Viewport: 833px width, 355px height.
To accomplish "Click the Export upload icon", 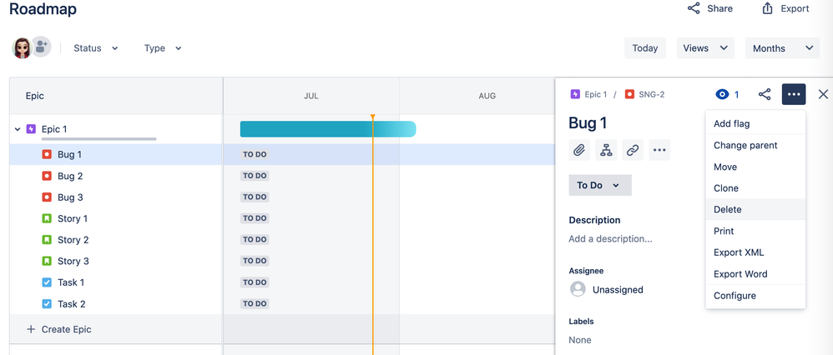I will [x=767, y=8].
